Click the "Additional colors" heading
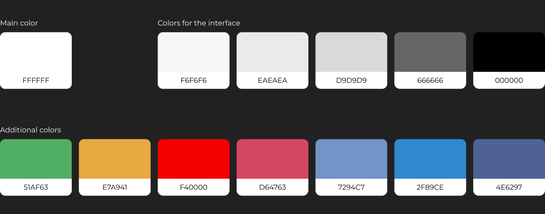This screenshot has height=214, width=545. (30, 130)
